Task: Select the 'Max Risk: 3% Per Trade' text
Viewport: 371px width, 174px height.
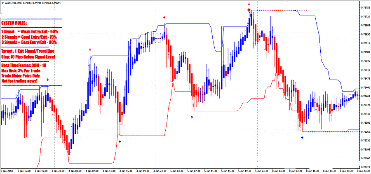Action: pos(21,71)
